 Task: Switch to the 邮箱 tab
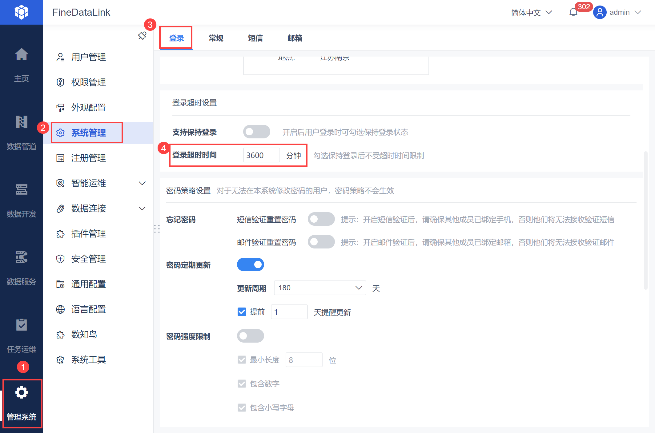(295, 38)
